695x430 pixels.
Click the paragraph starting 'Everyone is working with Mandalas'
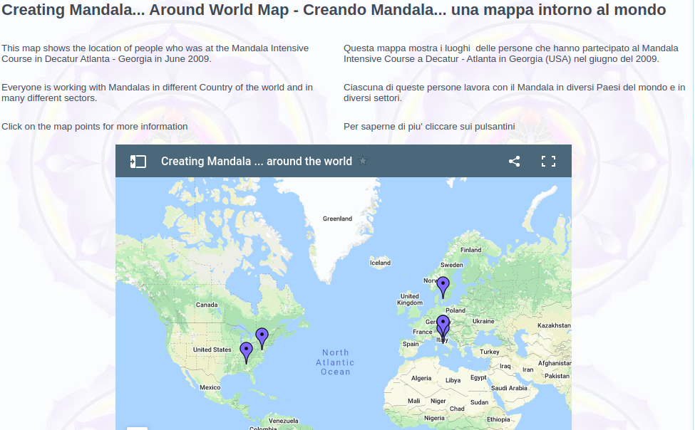(x=157, y=93)
